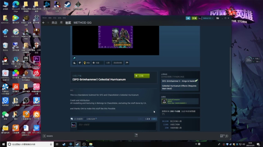Open the METHOD GG profile tab
This screenshot has height=147, width=263.
(x=83, y=23)
